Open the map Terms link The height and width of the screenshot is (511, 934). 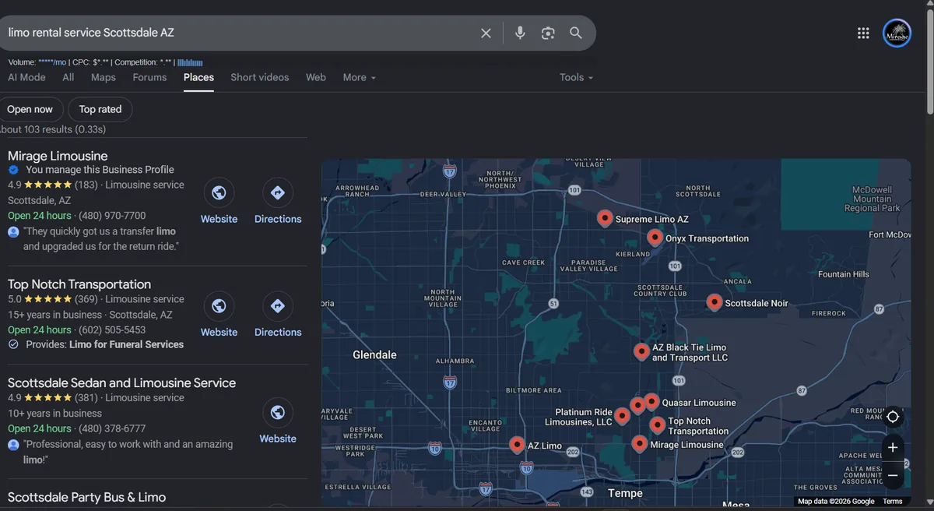pyautogui.click(x=893, y=502)
